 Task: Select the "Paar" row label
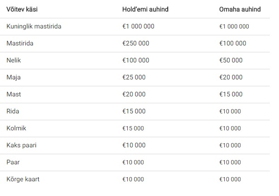point(13,162)
